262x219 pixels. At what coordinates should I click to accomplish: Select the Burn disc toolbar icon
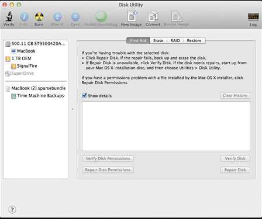click(39, 17)
